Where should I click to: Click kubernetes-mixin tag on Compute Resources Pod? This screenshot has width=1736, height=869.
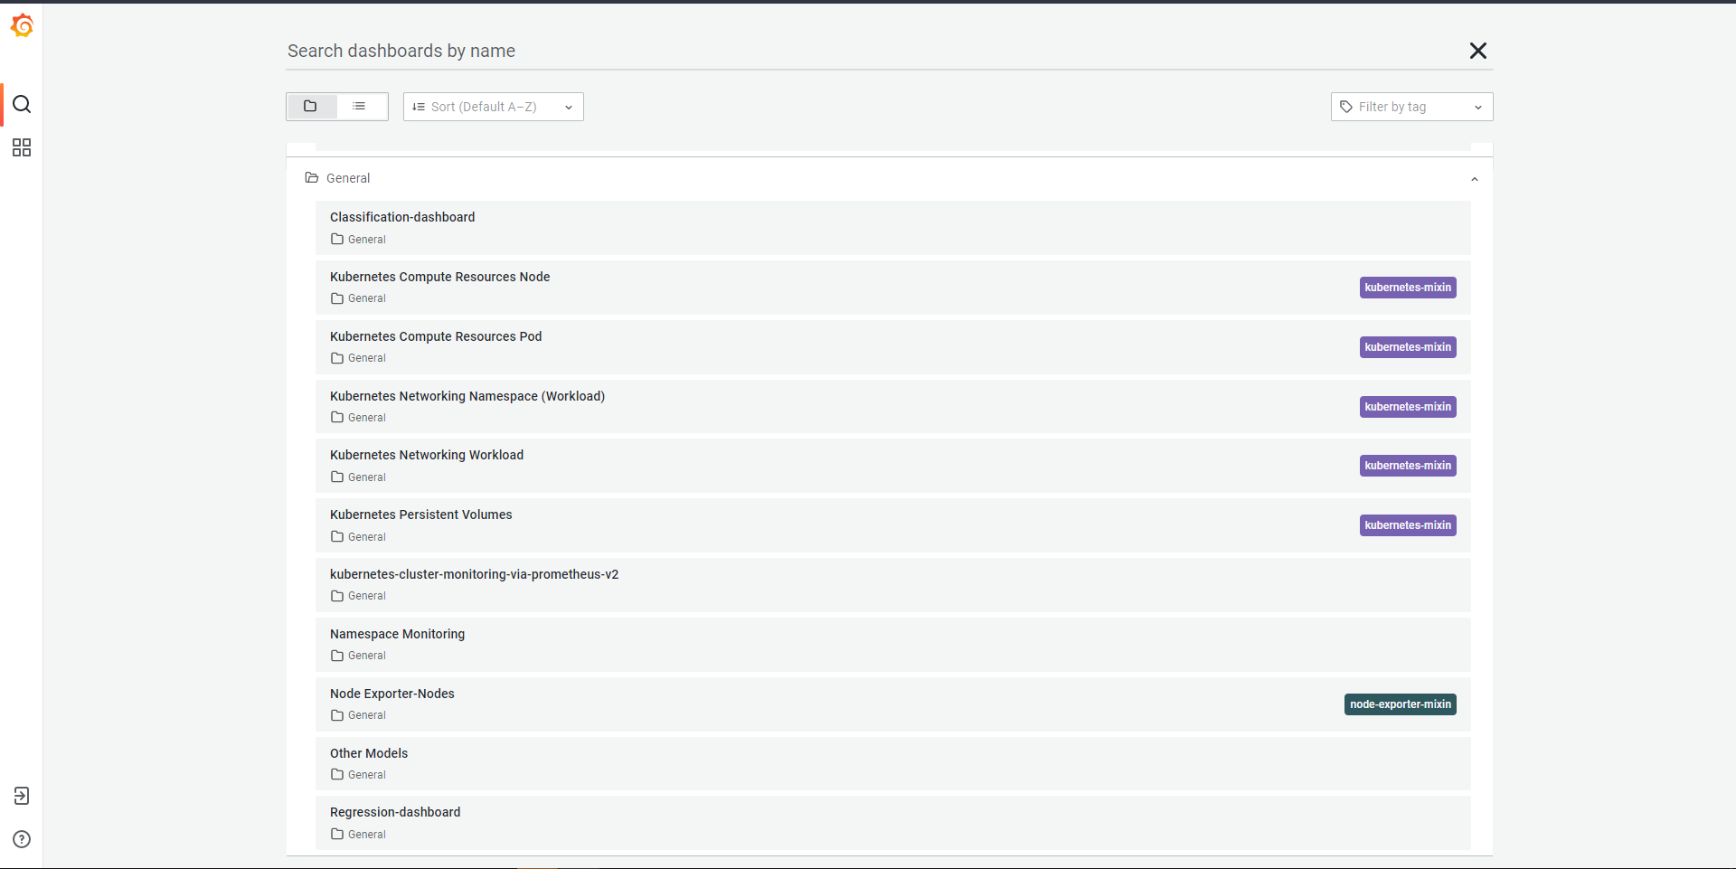coord(1408,347)
